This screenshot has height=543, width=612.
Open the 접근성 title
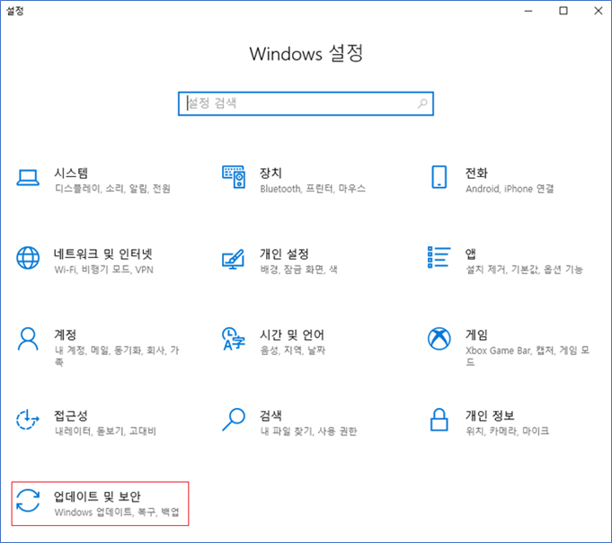[71, 415]
